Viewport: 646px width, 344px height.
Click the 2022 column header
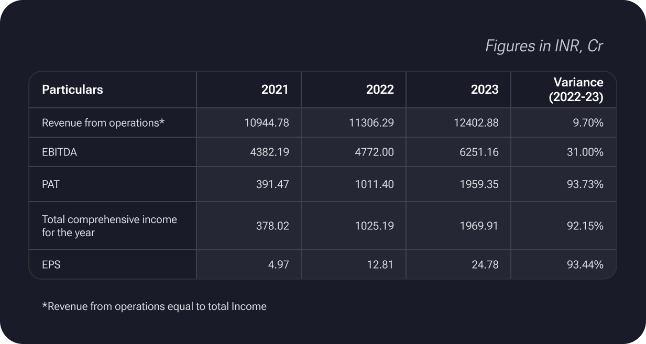(x=380, y=90)
